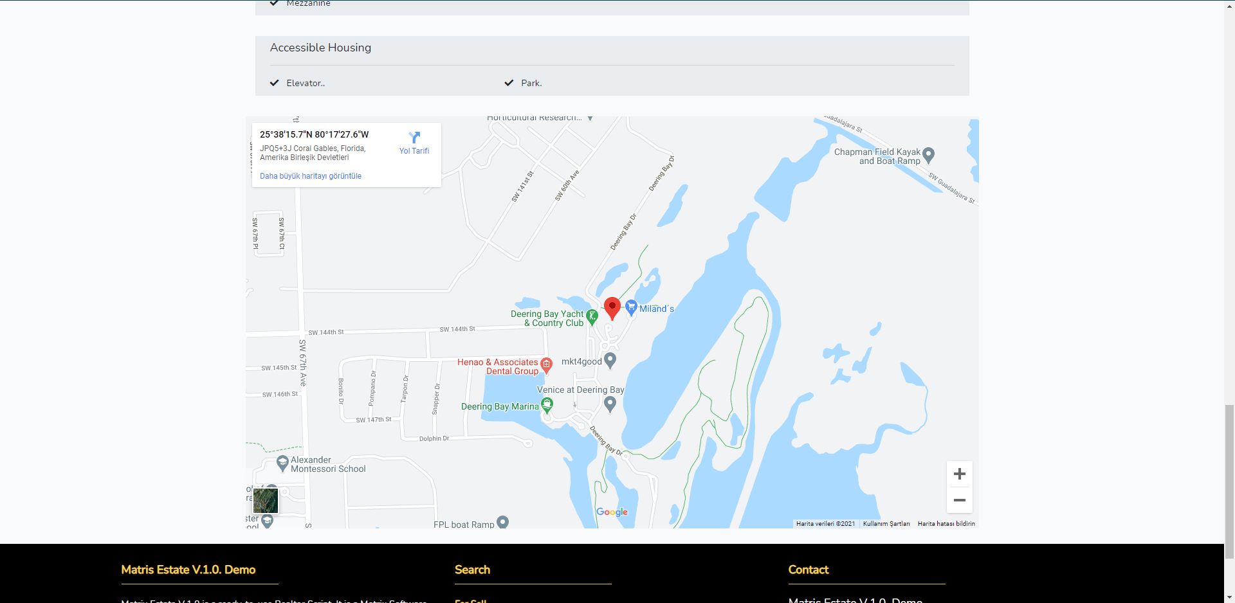Screen dimensions: 1235x603
Task: Click the Accessible Housing heading
Action: pos(320,48)
